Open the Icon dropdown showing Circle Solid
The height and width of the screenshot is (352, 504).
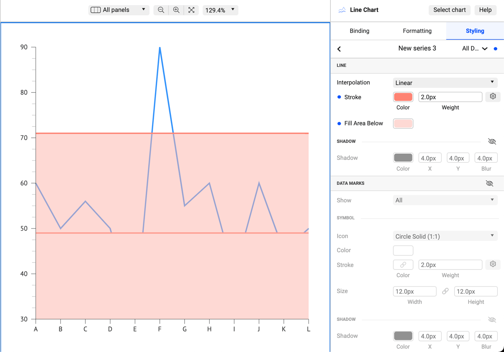tap(445, 236)
